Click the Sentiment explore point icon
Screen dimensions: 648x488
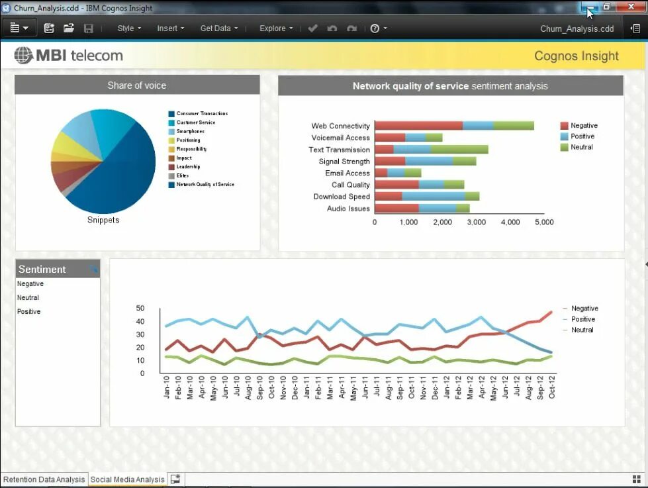point(94,269)
